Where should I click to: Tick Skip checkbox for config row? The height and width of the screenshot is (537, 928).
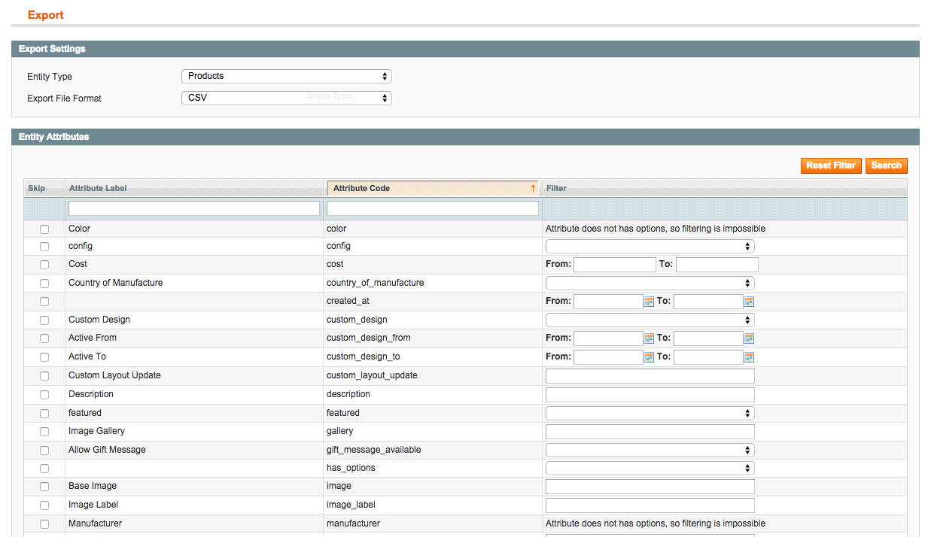(44, 247)
